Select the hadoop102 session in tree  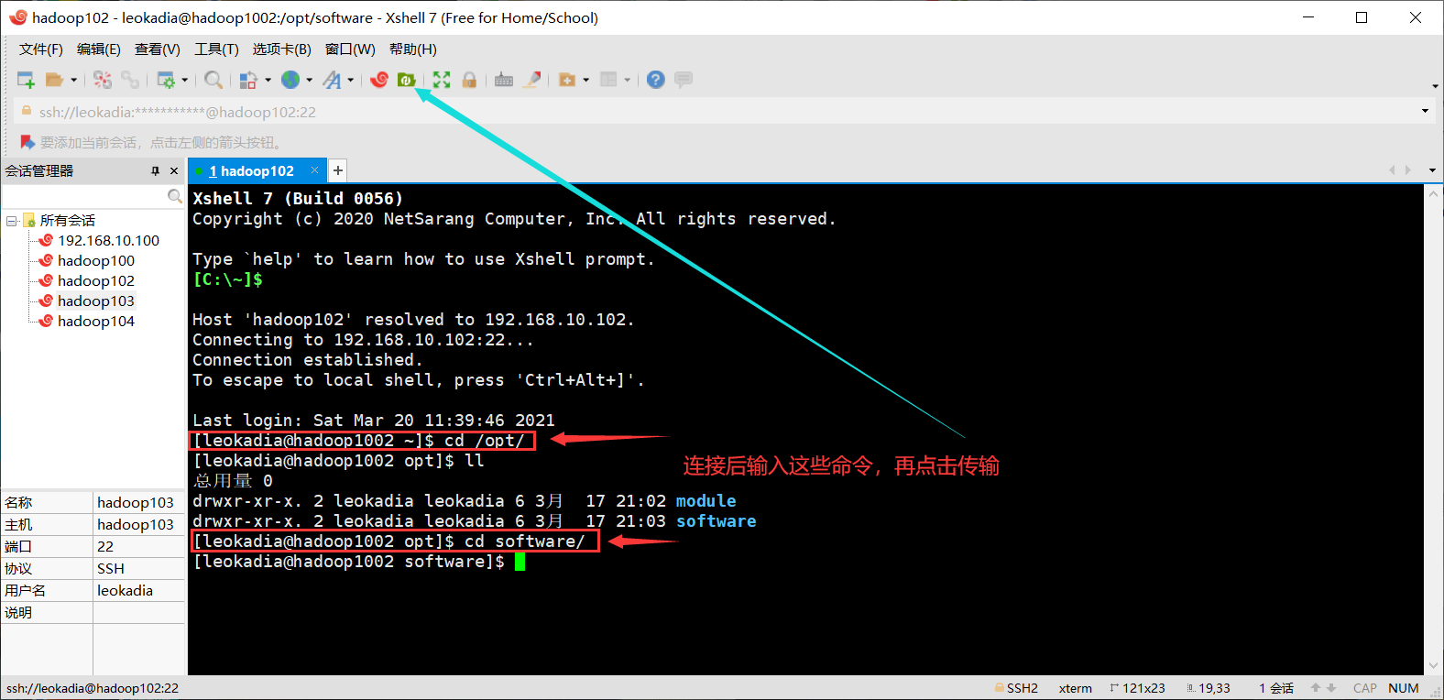(96, 281)
